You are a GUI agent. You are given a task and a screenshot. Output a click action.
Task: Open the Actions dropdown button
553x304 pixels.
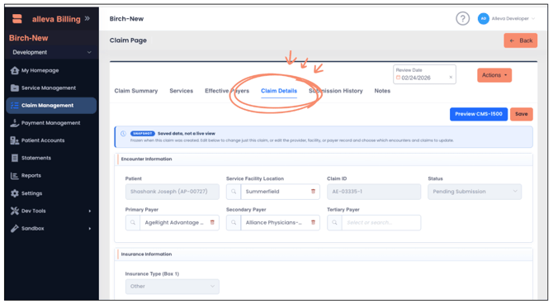coord(494,75)
